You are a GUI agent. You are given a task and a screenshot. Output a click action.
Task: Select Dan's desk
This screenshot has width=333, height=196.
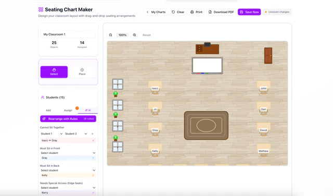(264, 108)
